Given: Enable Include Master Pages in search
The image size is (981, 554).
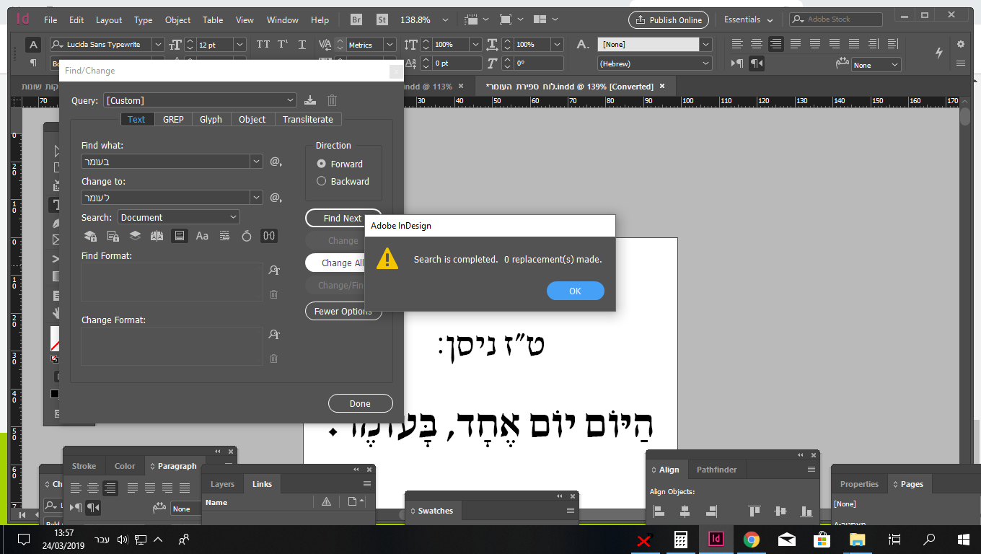Looking at the screenshot, I should point(157,236).
